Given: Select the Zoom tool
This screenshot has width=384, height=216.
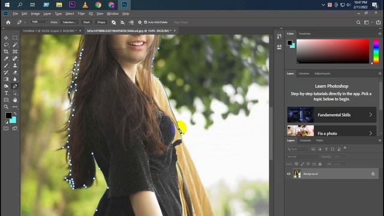Looking at the screenshot, I should click(x=6, y=107).
